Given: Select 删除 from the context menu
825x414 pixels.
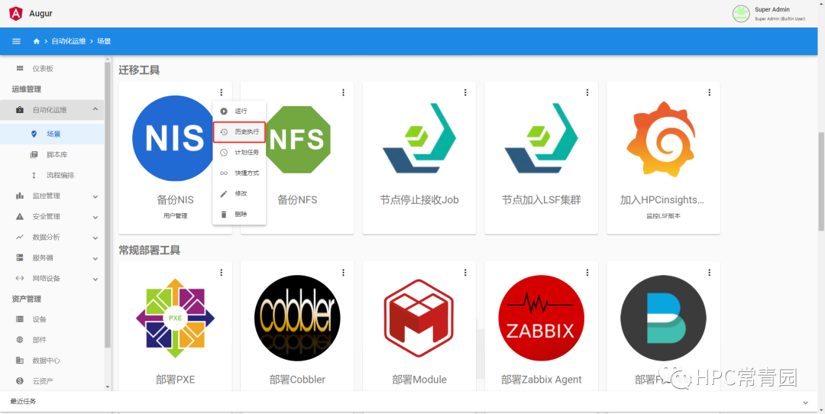Looking at the screenshot, I should click(x=239, y=214).
